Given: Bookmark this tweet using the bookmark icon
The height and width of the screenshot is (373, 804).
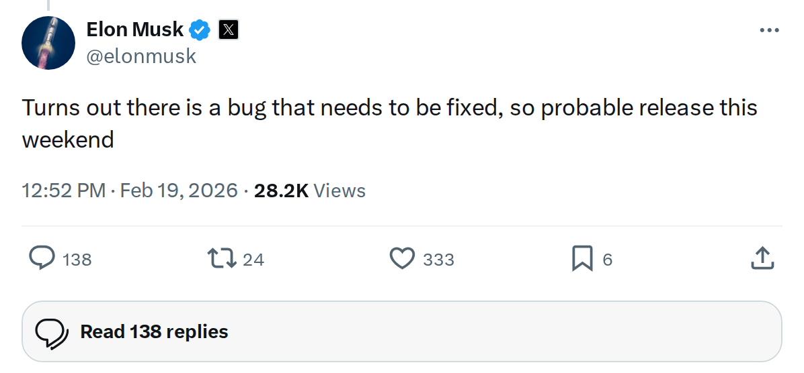Looking at the screenshot, I should (x=581, y=258).
